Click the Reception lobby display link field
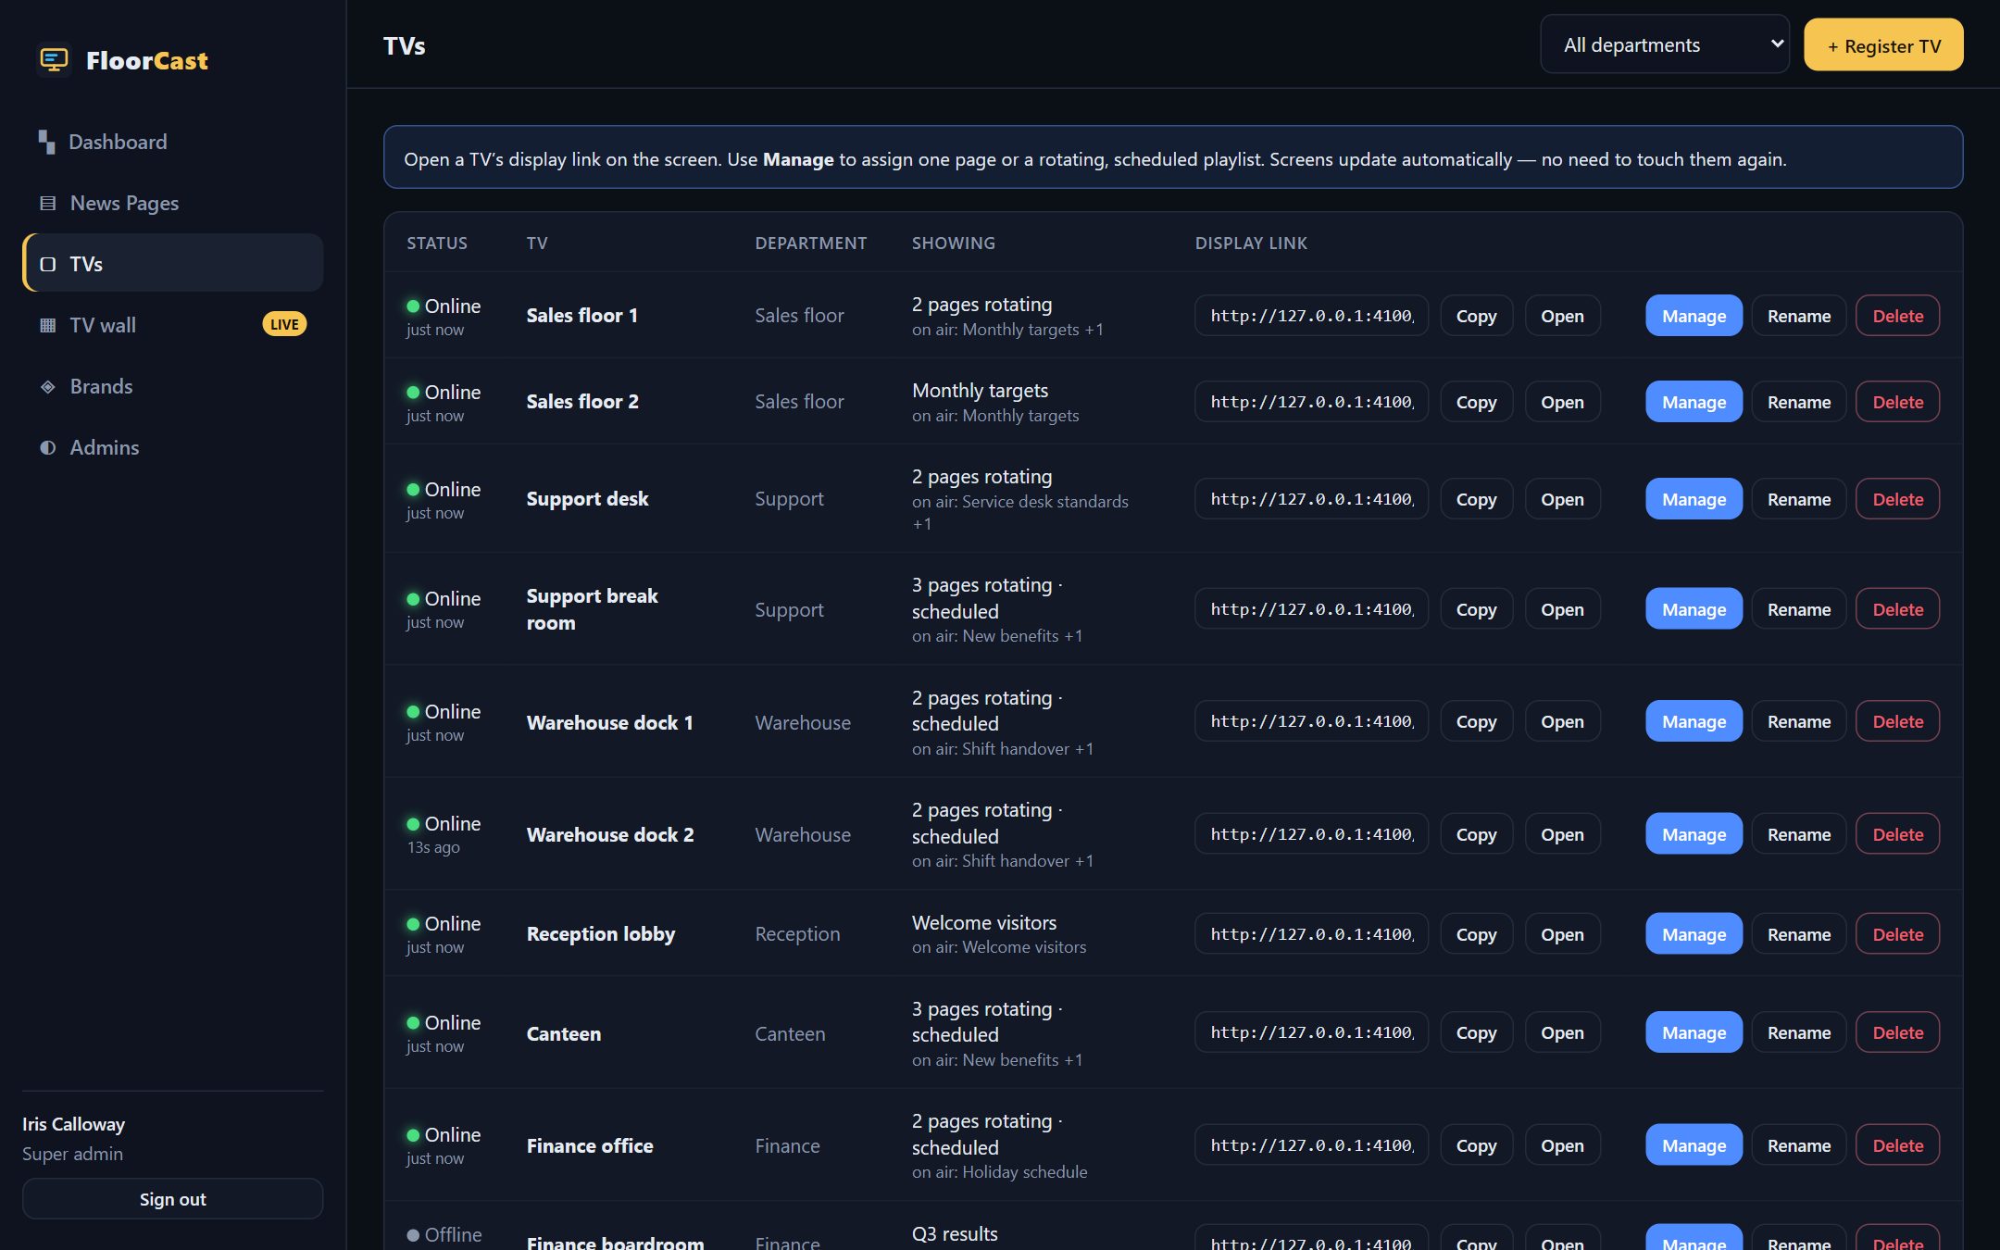2000x1250 pixels. click(x=1311, y=934)
